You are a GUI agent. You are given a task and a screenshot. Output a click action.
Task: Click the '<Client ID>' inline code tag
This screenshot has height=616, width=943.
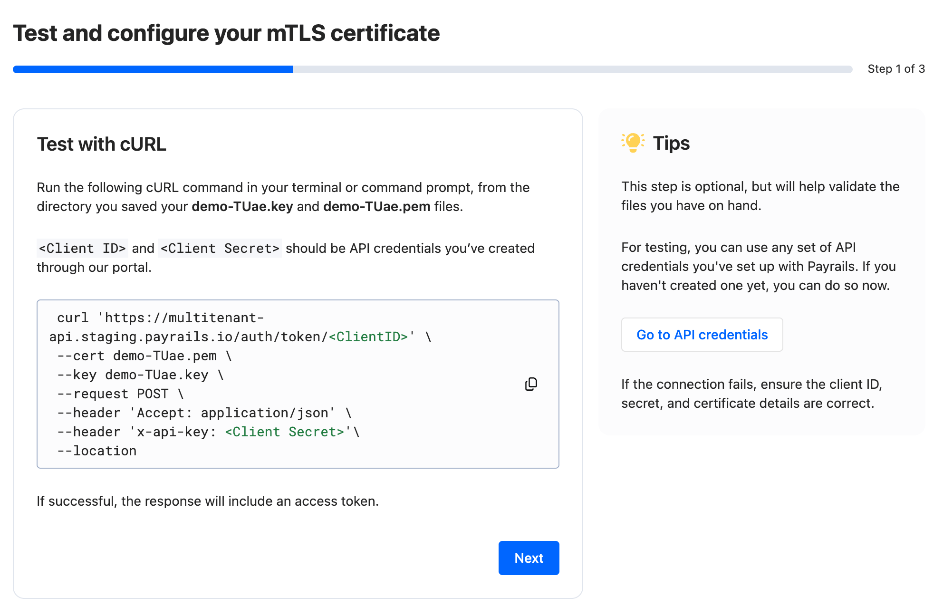pos(82,248)
